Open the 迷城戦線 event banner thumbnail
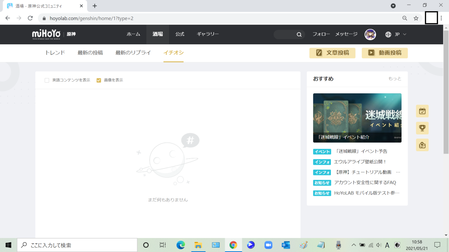 pos(357,118)
